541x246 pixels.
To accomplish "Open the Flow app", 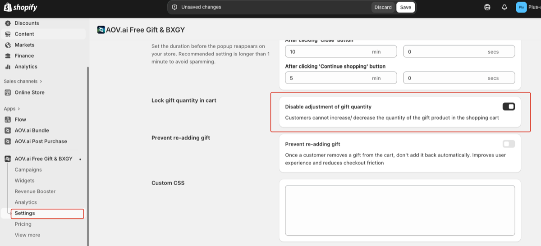I will (20, 119).
